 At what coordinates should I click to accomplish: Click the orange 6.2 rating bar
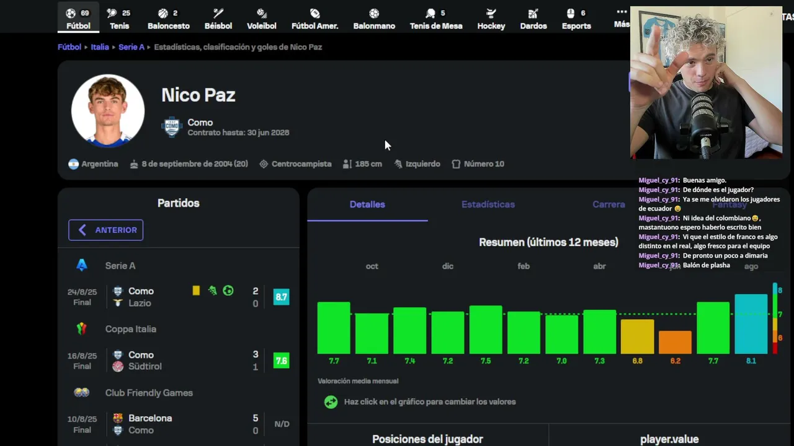[675, 343]
